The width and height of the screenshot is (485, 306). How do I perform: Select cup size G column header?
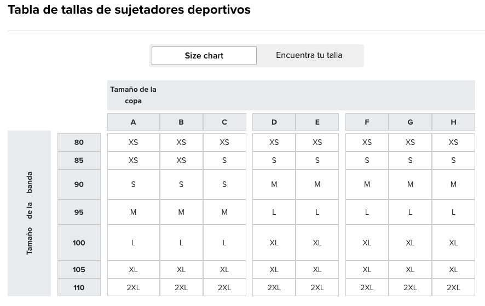point(410,122)
